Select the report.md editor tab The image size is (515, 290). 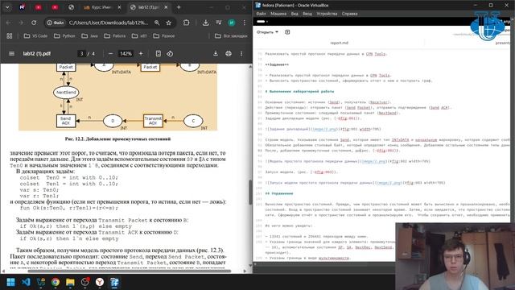(340, 43)
